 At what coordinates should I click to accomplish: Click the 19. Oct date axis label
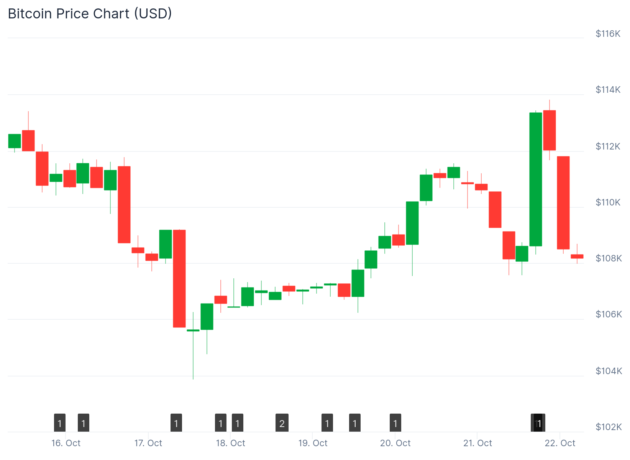[x=313, y=443]
